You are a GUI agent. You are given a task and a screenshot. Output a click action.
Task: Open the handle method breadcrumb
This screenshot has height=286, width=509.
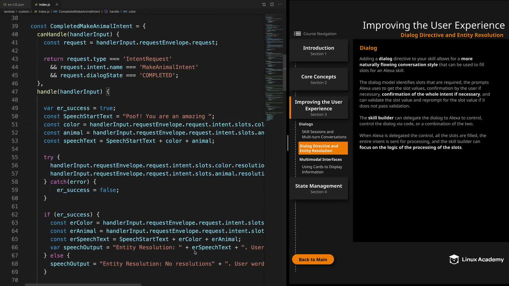114,12
